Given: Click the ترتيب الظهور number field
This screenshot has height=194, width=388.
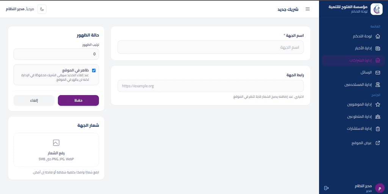Looking at the screenshot, I should click(x=56, y=54).
